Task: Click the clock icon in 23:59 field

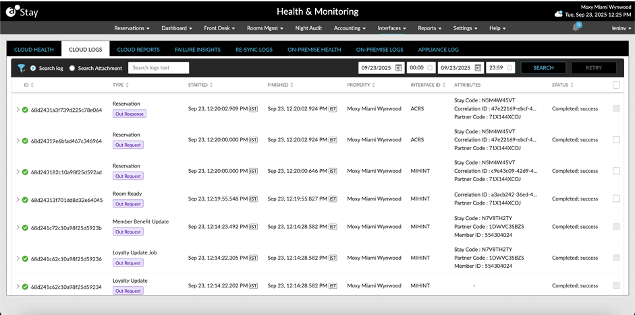Action: [509, 68]
